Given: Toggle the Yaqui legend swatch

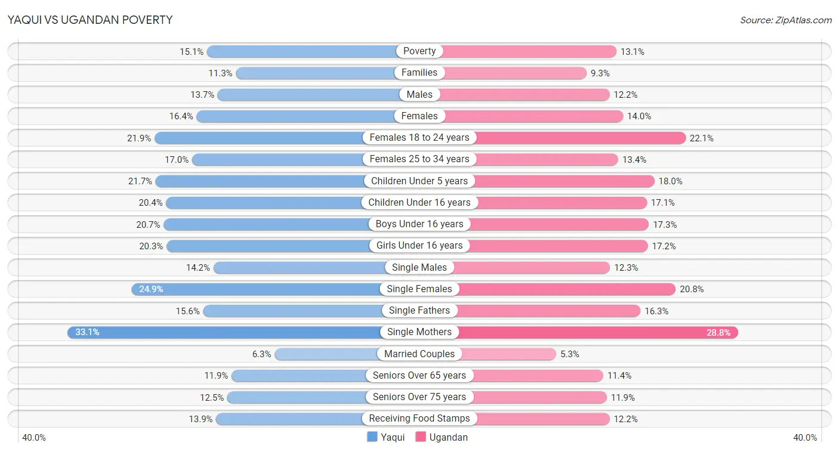Looking at the screenshot, I should tap(372, 437).
